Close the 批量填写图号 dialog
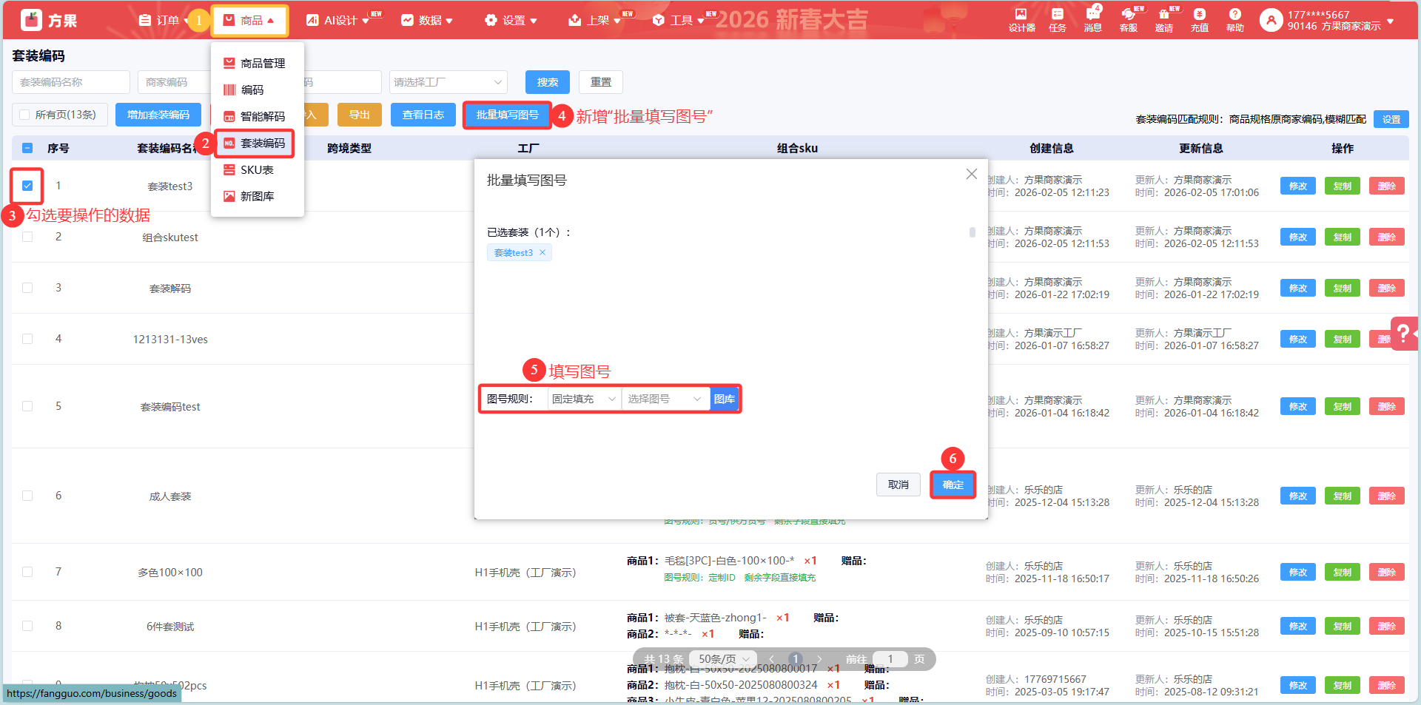 point(971,174)
